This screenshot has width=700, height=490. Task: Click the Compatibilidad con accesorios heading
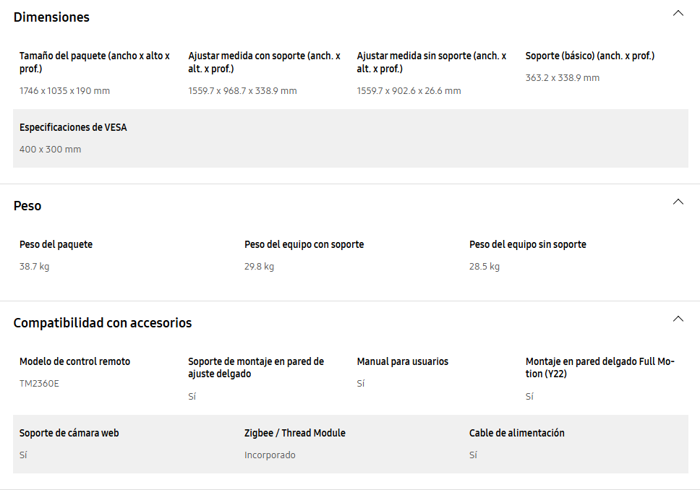103,322
